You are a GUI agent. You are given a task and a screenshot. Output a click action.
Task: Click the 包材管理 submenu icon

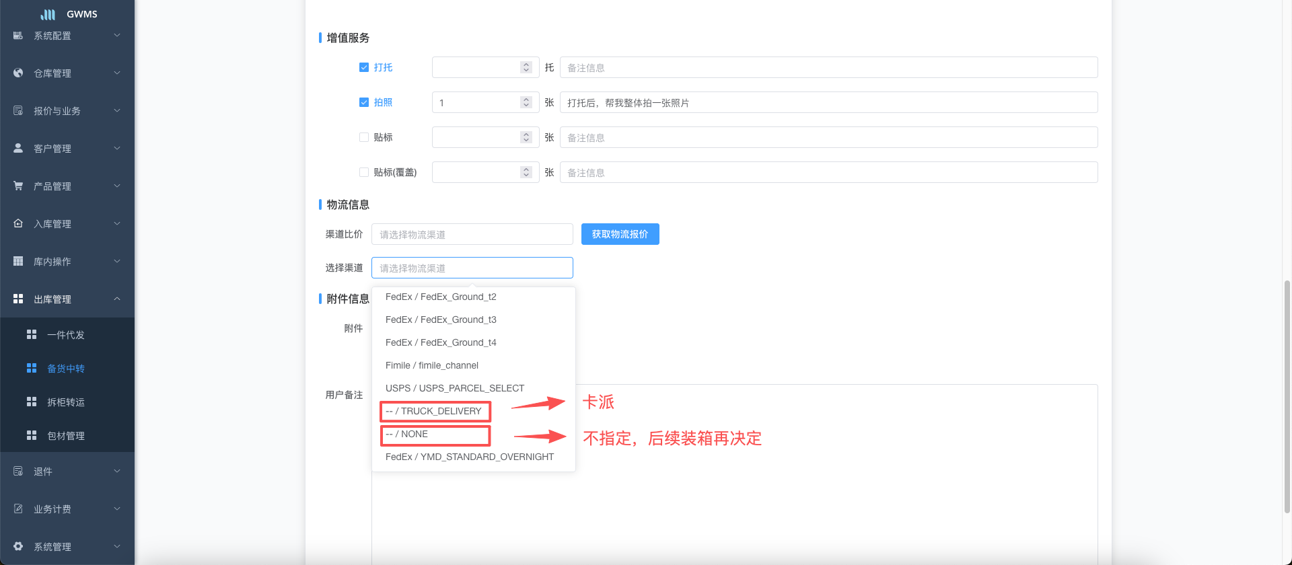pyautogui.click(x=32, y=435)
